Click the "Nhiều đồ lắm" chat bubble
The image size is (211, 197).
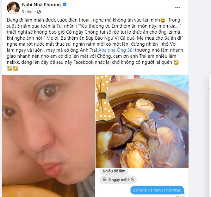click(x=114, y=171)
